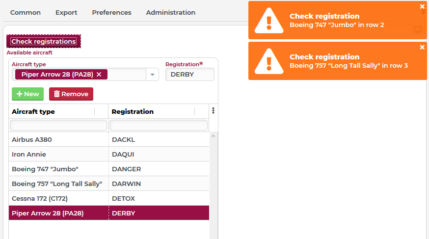Click the Check registrations button
Screen dimensions: 429x239
coord(44,41)
